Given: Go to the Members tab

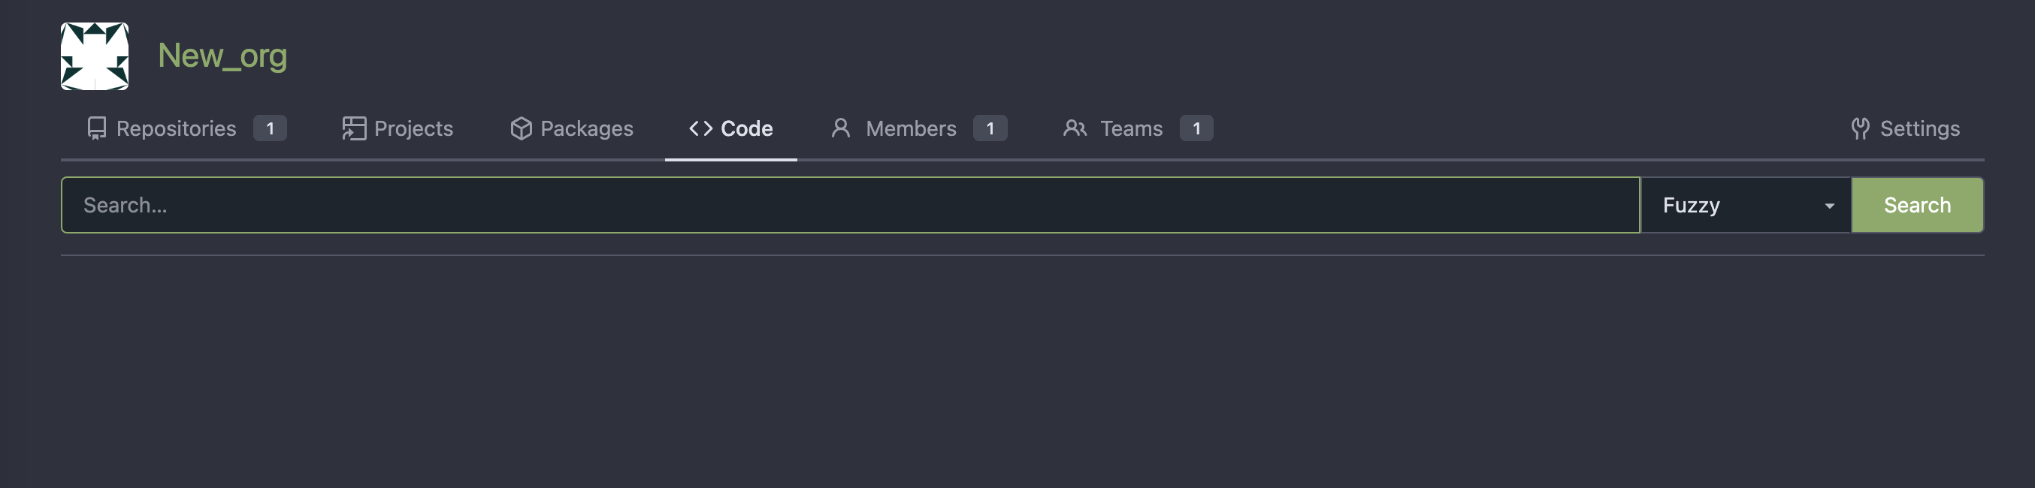Looking at the screenshot, I should pos(919,128).
